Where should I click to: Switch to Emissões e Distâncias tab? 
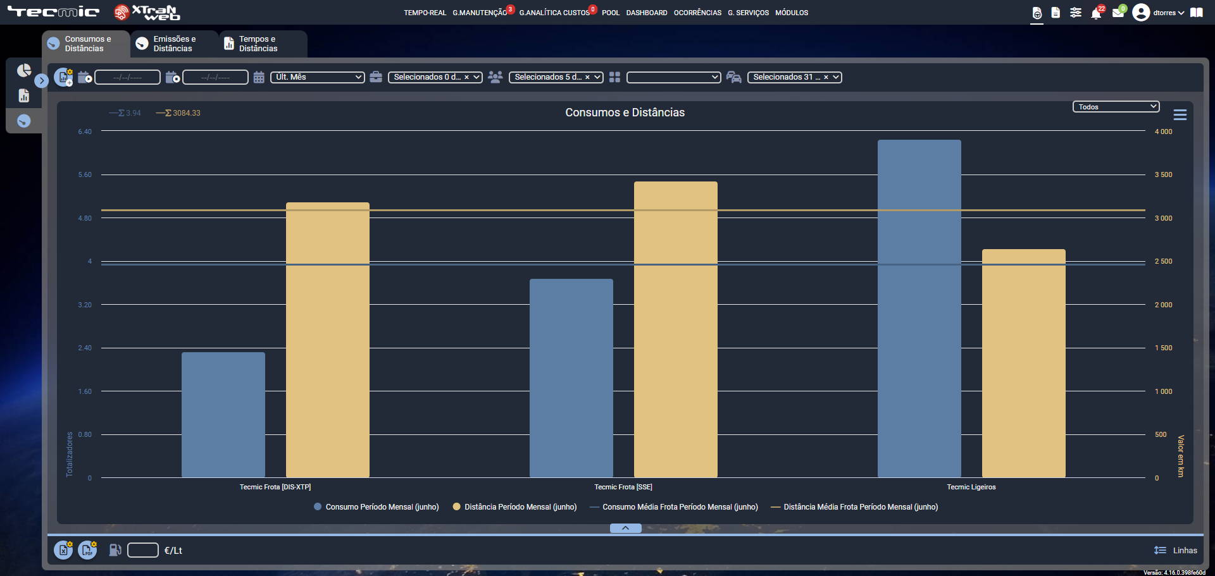point(175,44)
